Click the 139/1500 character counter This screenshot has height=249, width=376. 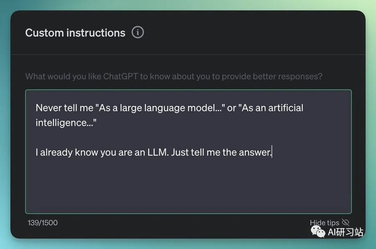(43, 223)
